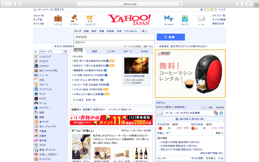The width and height of the screenshot is (259, 162).
Task: Turn keyword input assist OFF
Action: (151, 46)
